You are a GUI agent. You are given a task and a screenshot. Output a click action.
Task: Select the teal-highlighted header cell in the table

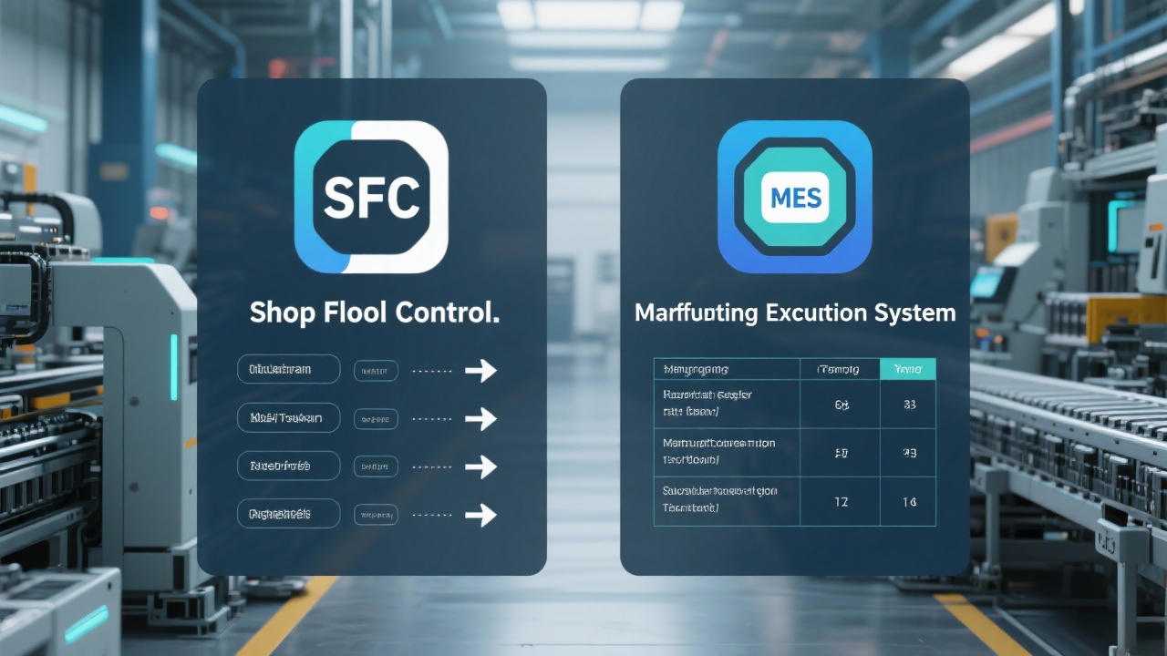[907, 368]
